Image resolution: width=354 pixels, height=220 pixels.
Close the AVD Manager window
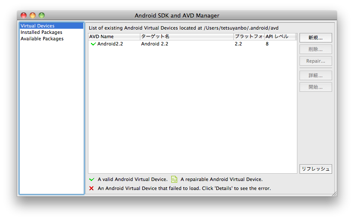pyautogui.click(x=24, y=15)
